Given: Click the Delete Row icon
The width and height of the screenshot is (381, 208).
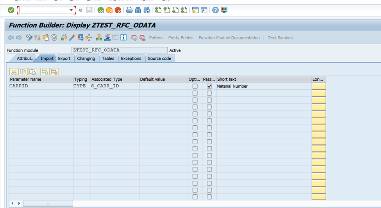Looking at the screenshot, I should [54, 71].
